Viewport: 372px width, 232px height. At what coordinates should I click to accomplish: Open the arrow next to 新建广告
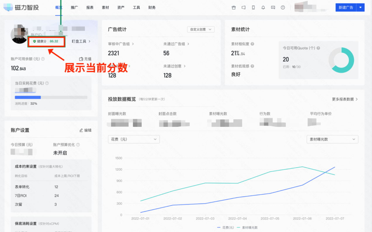point(361,8)
